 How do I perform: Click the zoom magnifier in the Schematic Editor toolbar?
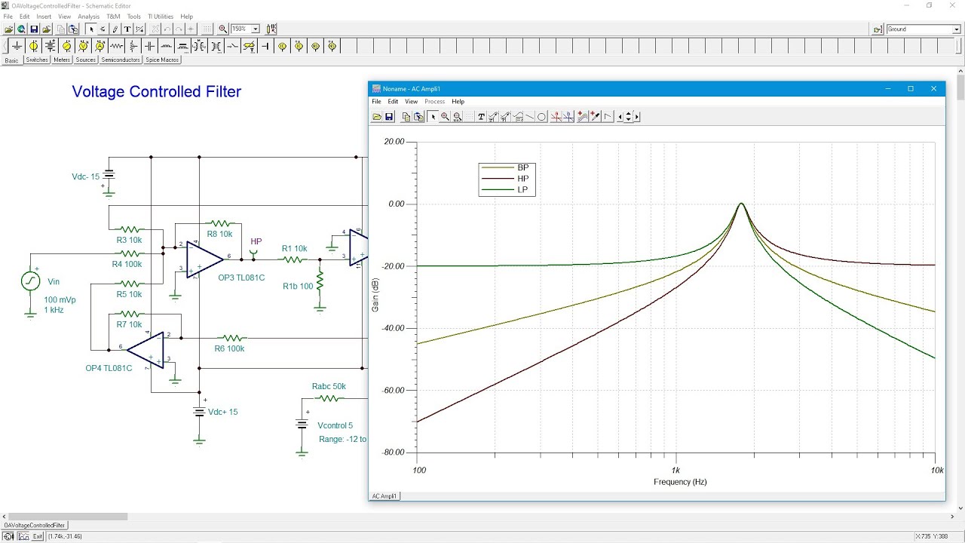point(223,29)
